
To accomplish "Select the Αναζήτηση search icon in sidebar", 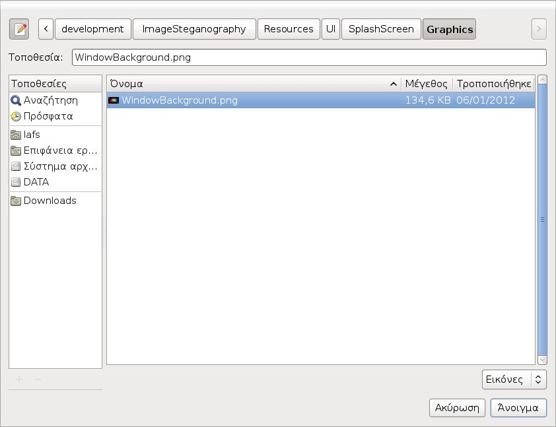I will pos(16,101).
